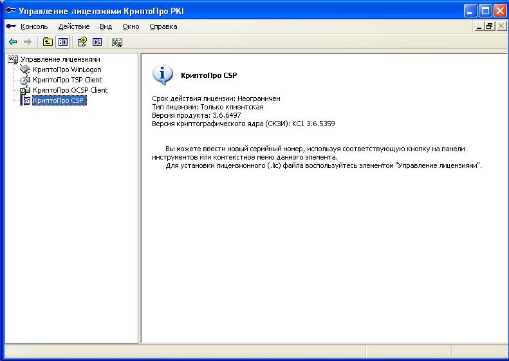Click the blue info bubble icon

[x=162, y=75]
